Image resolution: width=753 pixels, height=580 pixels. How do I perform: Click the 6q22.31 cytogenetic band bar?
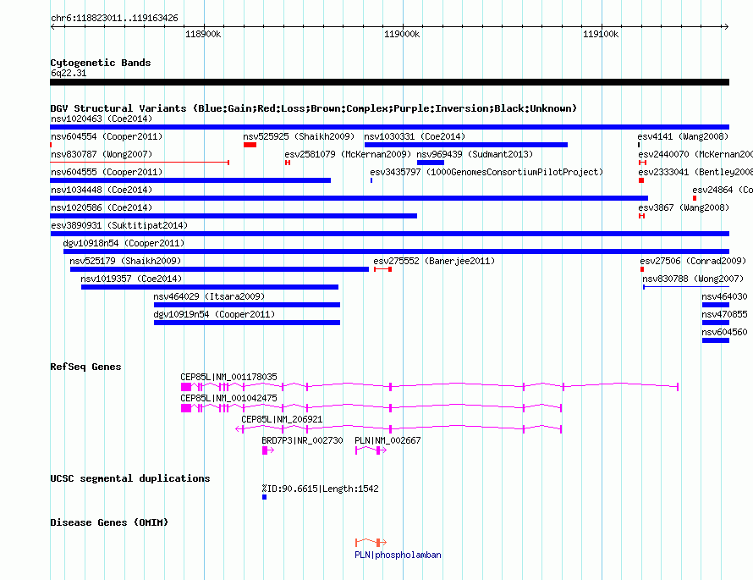[389, 82]
